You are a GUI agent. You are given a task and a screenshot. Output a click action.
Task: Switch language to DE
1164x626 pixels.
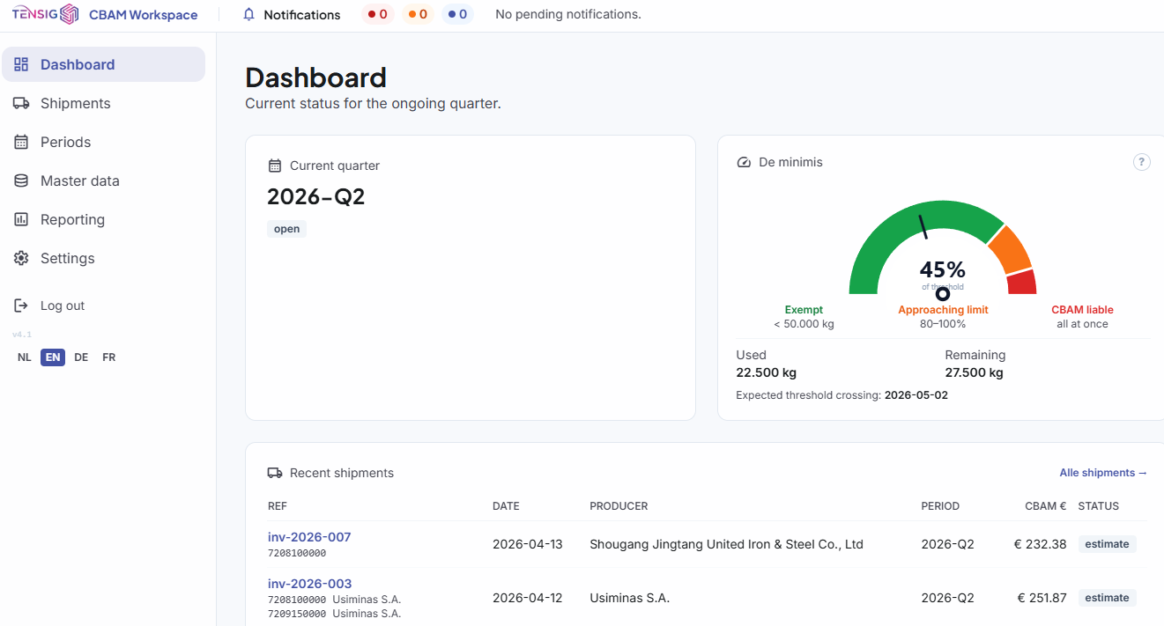point(80,357)
